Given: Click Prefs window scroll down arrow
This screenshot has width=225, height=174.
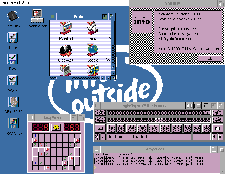Looking at the screenshot, I should click(x=113, y=73).
